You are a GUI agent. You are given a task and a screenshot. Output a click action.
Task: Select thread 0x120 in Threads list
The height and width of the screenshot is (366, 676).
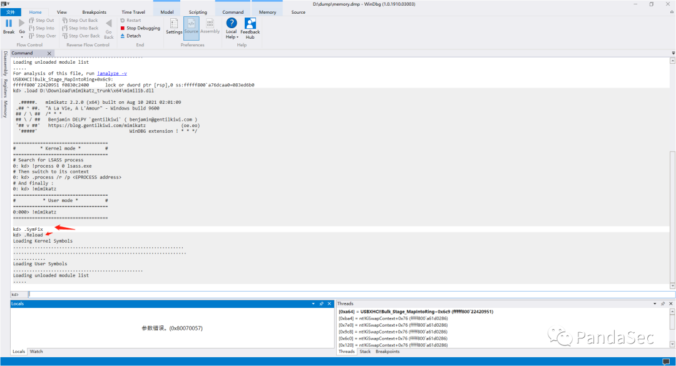(x=392, y=345)
